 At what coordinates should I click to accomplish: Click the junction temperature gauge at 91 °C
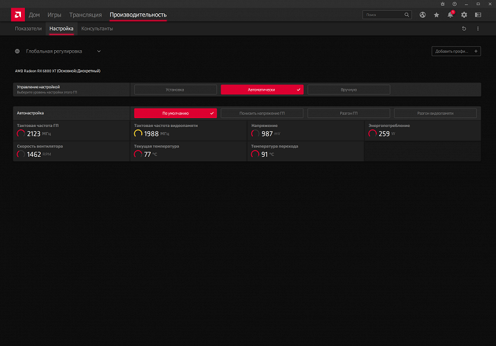click(255, 154)
